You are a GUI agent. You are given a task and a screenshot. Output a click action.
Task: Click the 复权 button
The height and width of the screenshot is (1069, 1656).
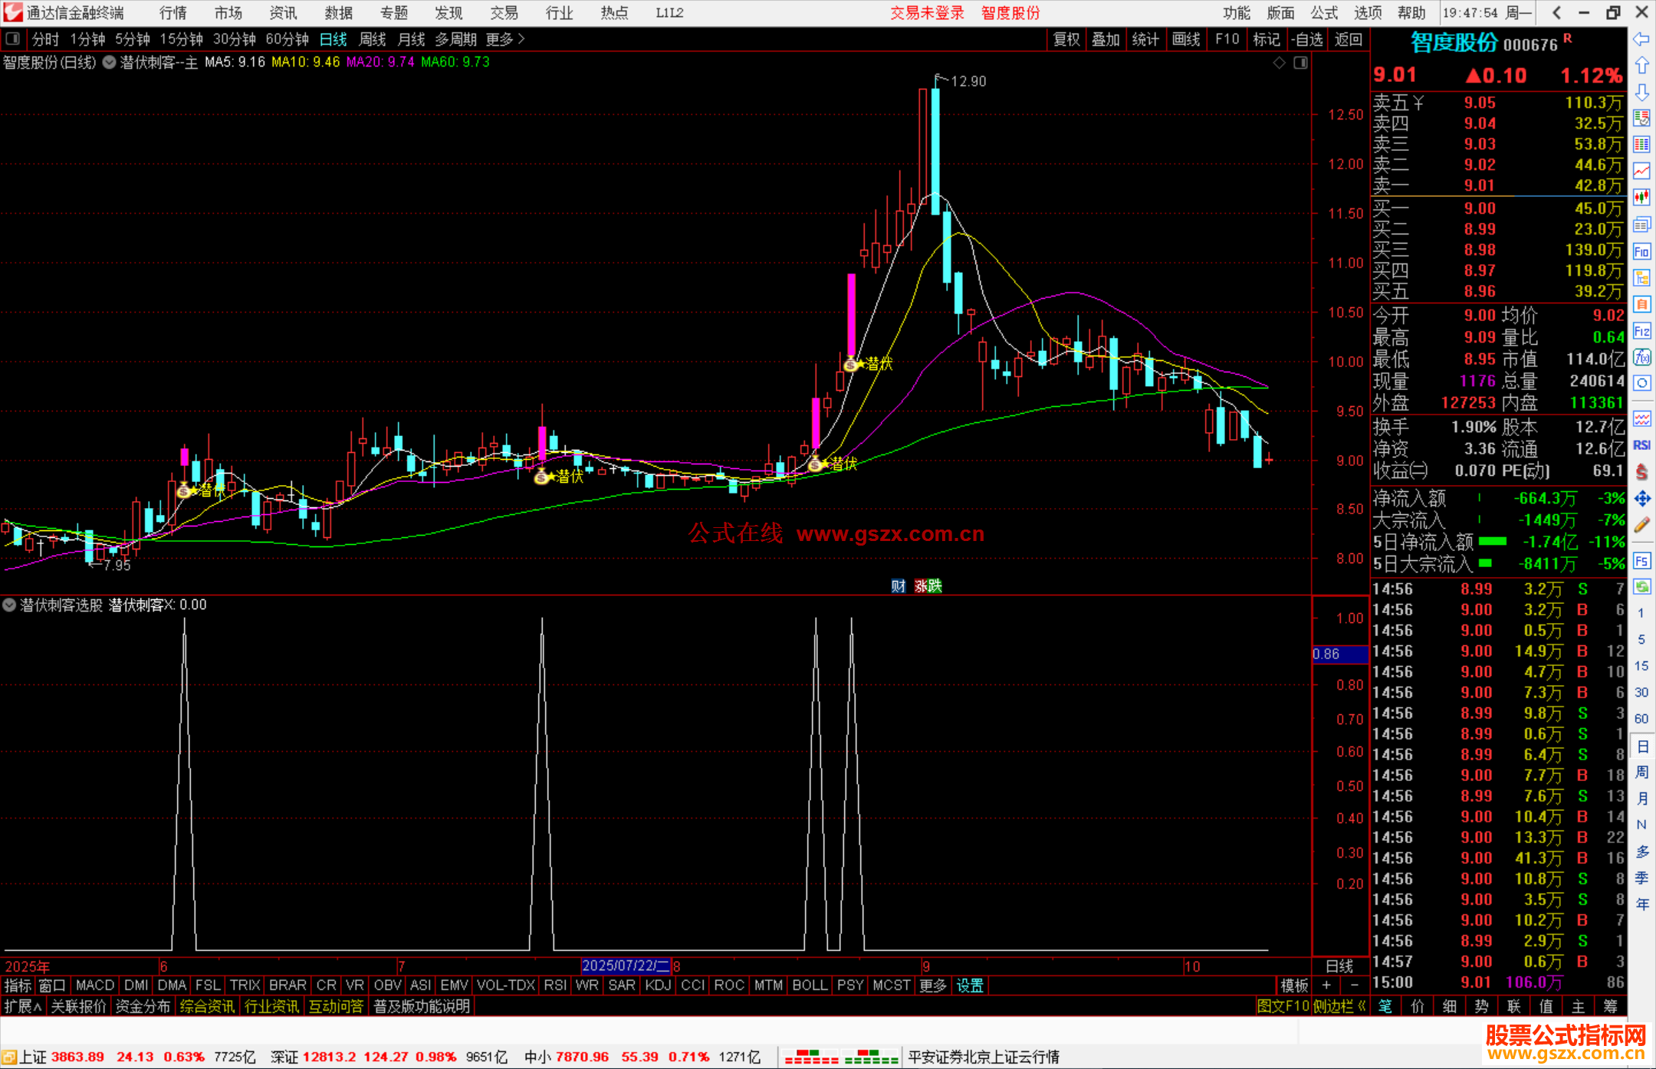tap(1066, 39)
